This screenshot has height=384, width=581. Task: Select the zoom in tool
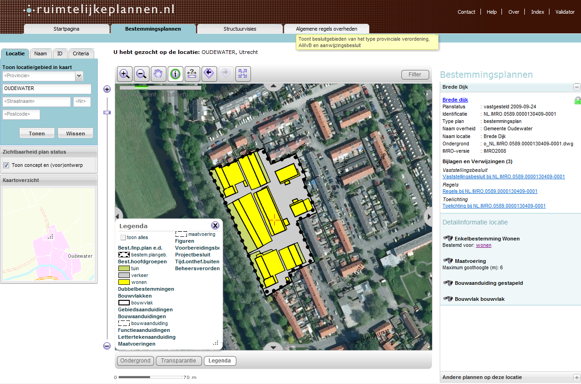tap(124, 74)
